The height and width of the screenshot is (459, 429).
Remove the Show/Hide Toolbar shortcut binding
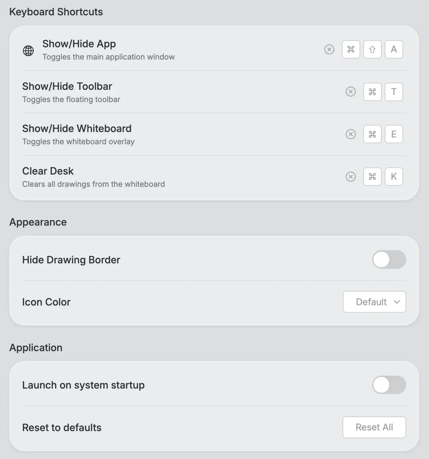351,92
